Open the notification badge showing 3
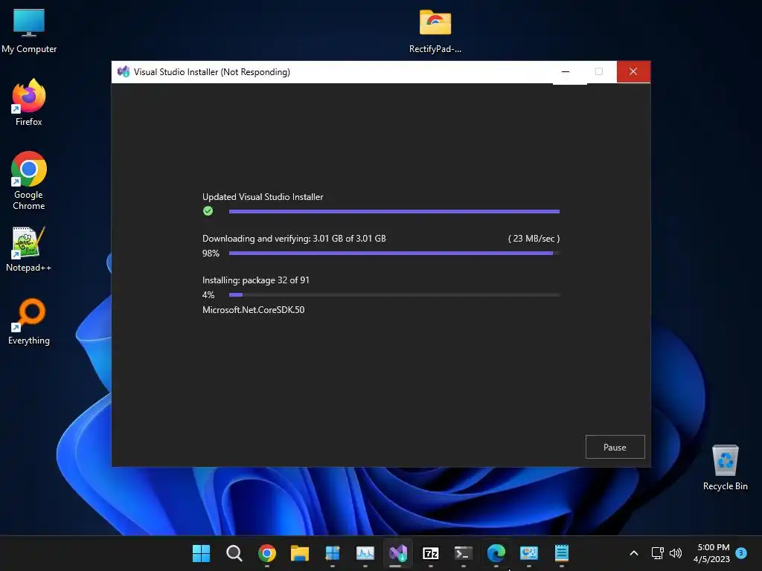This screenshot has width=762, height=571. point(741,552)
